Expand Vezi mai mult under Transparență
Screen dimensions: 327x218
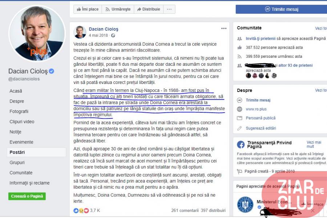click(x=314, y=144)
